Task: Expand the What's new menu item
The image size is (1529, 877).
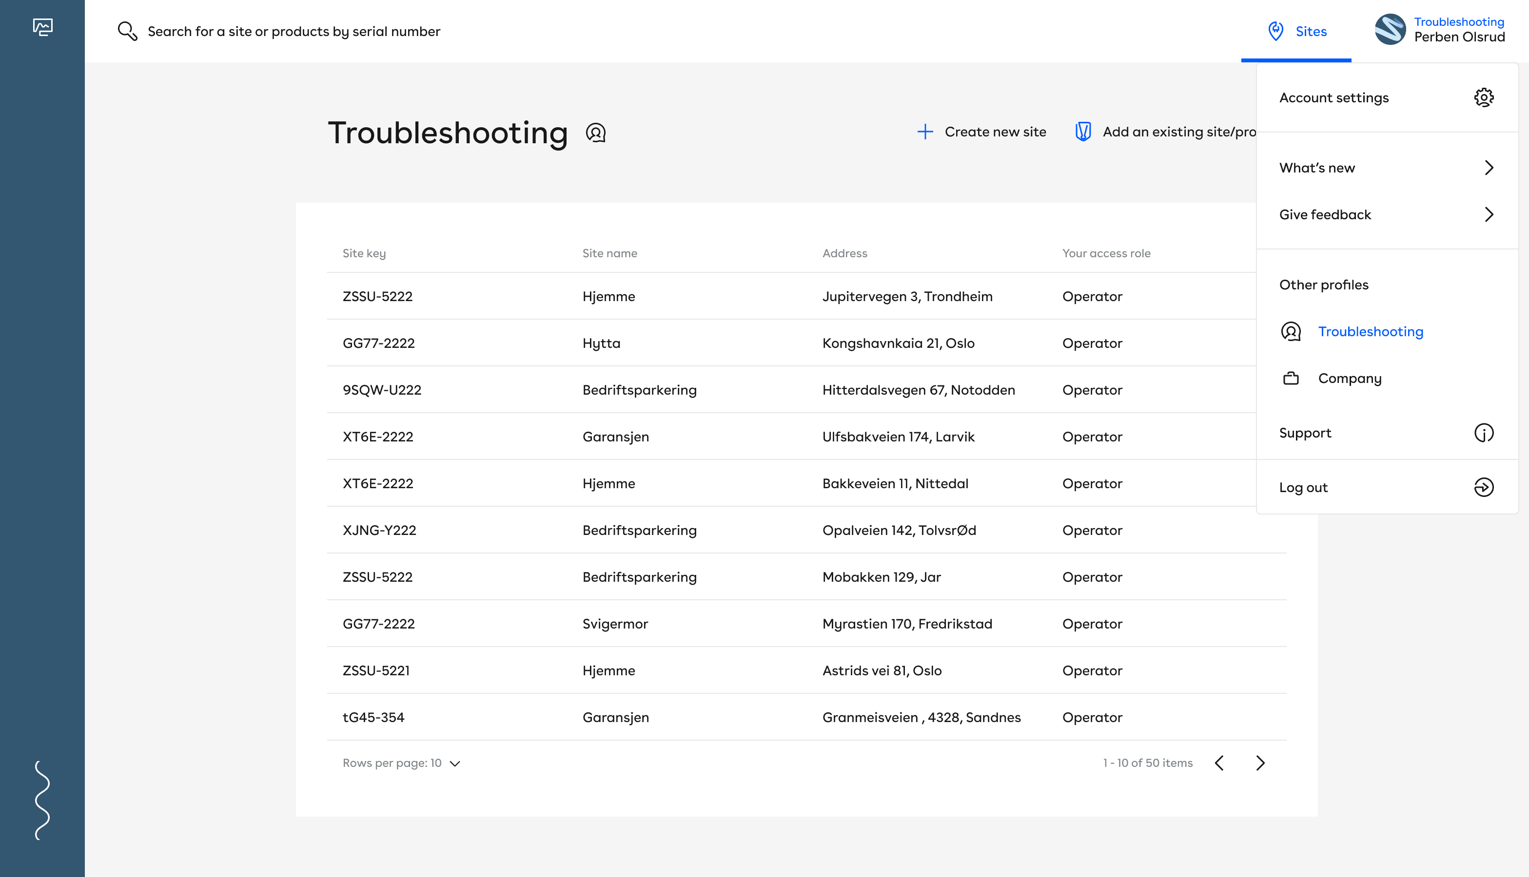Action: coord(1386,168)
